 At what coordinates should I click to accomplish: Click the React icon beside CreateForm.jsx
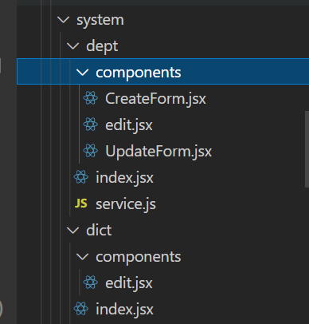91,98
